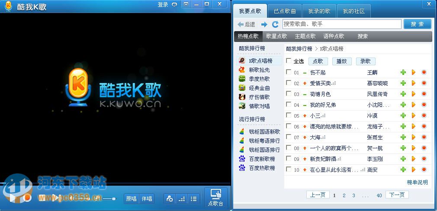Add 大海 to the song queue
The height and width of the screenshot is (211, 437).
pos(403,137)
